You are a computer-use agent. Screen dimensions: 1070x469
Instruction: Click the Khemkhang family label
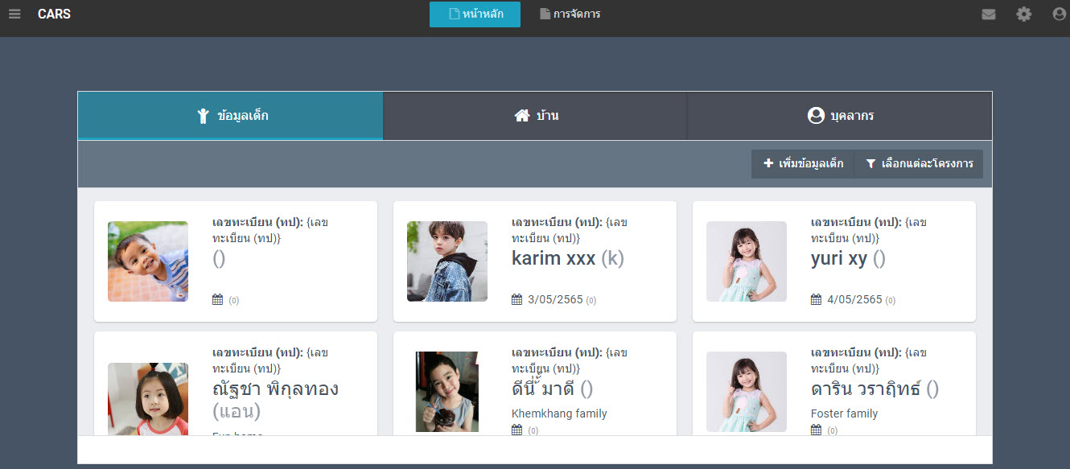point(559,413)
